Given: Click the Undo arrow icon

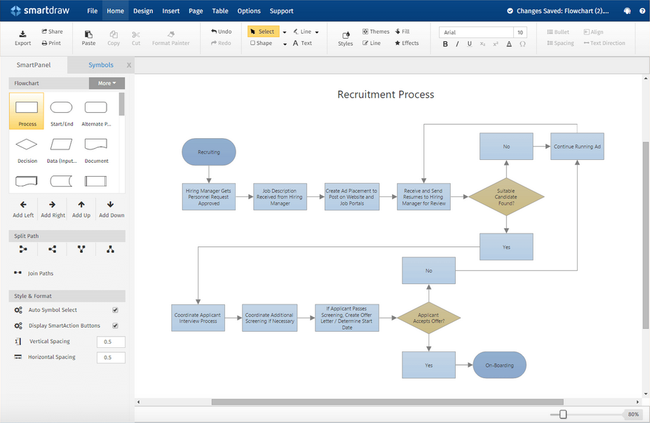Looking at the screenshot, I should point(214,32).
